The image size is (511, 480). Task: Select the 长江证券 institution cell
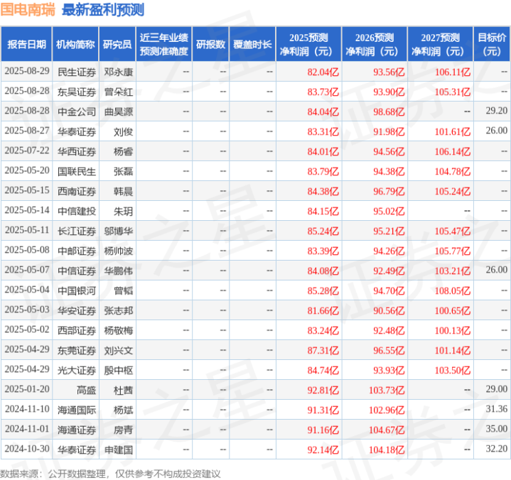(77, 231)
